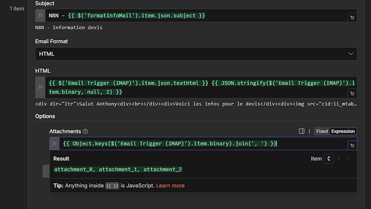Click the fx icon beside Subject field

(x=40, y=16)
